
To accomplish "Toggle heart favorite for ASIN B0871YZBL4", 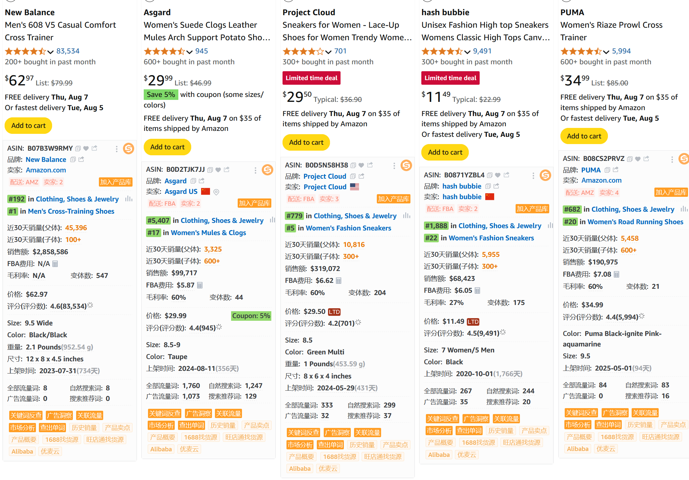I will [x=498, y=175].
